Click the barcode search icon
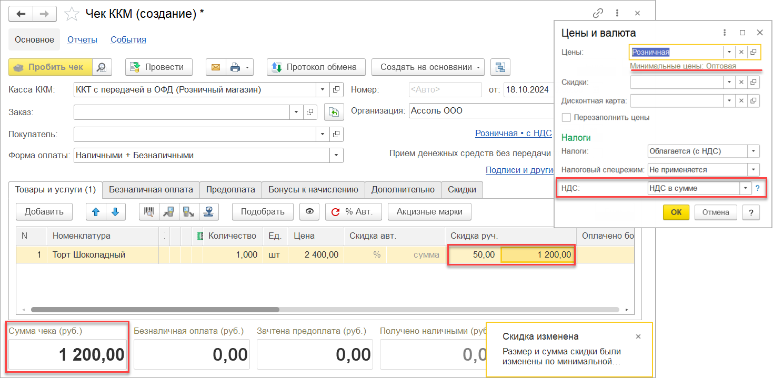773x378 pixels. tap(149, 212)
